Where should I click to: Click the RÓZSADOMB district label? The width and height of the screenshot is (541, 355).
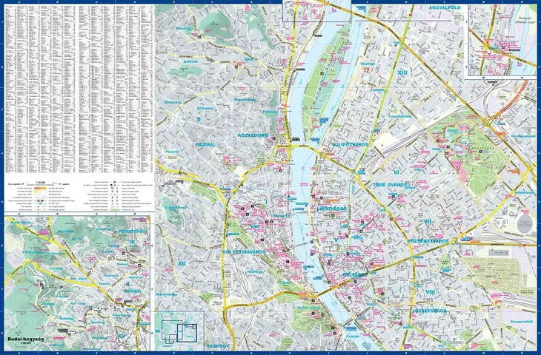click(x=253, y=135)
